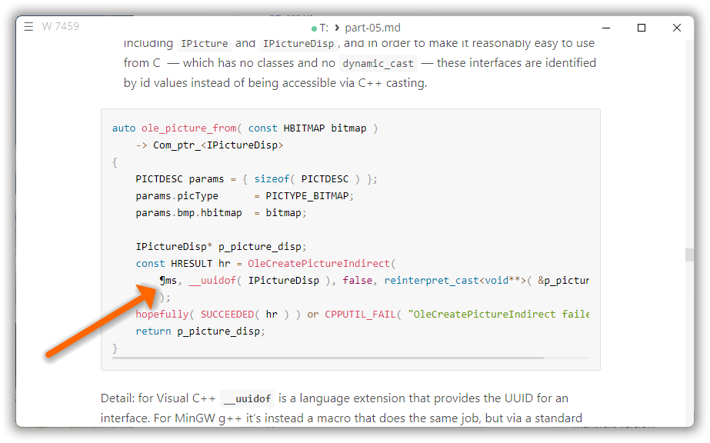Click the words 'Detail: for Visual C++'
This screenshot has height=443, width=710.
(x=158, y=398)
